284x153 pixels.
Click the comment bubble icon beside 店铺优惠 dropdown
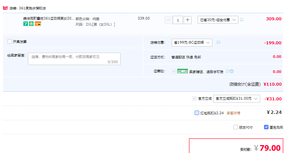point(219,42)
